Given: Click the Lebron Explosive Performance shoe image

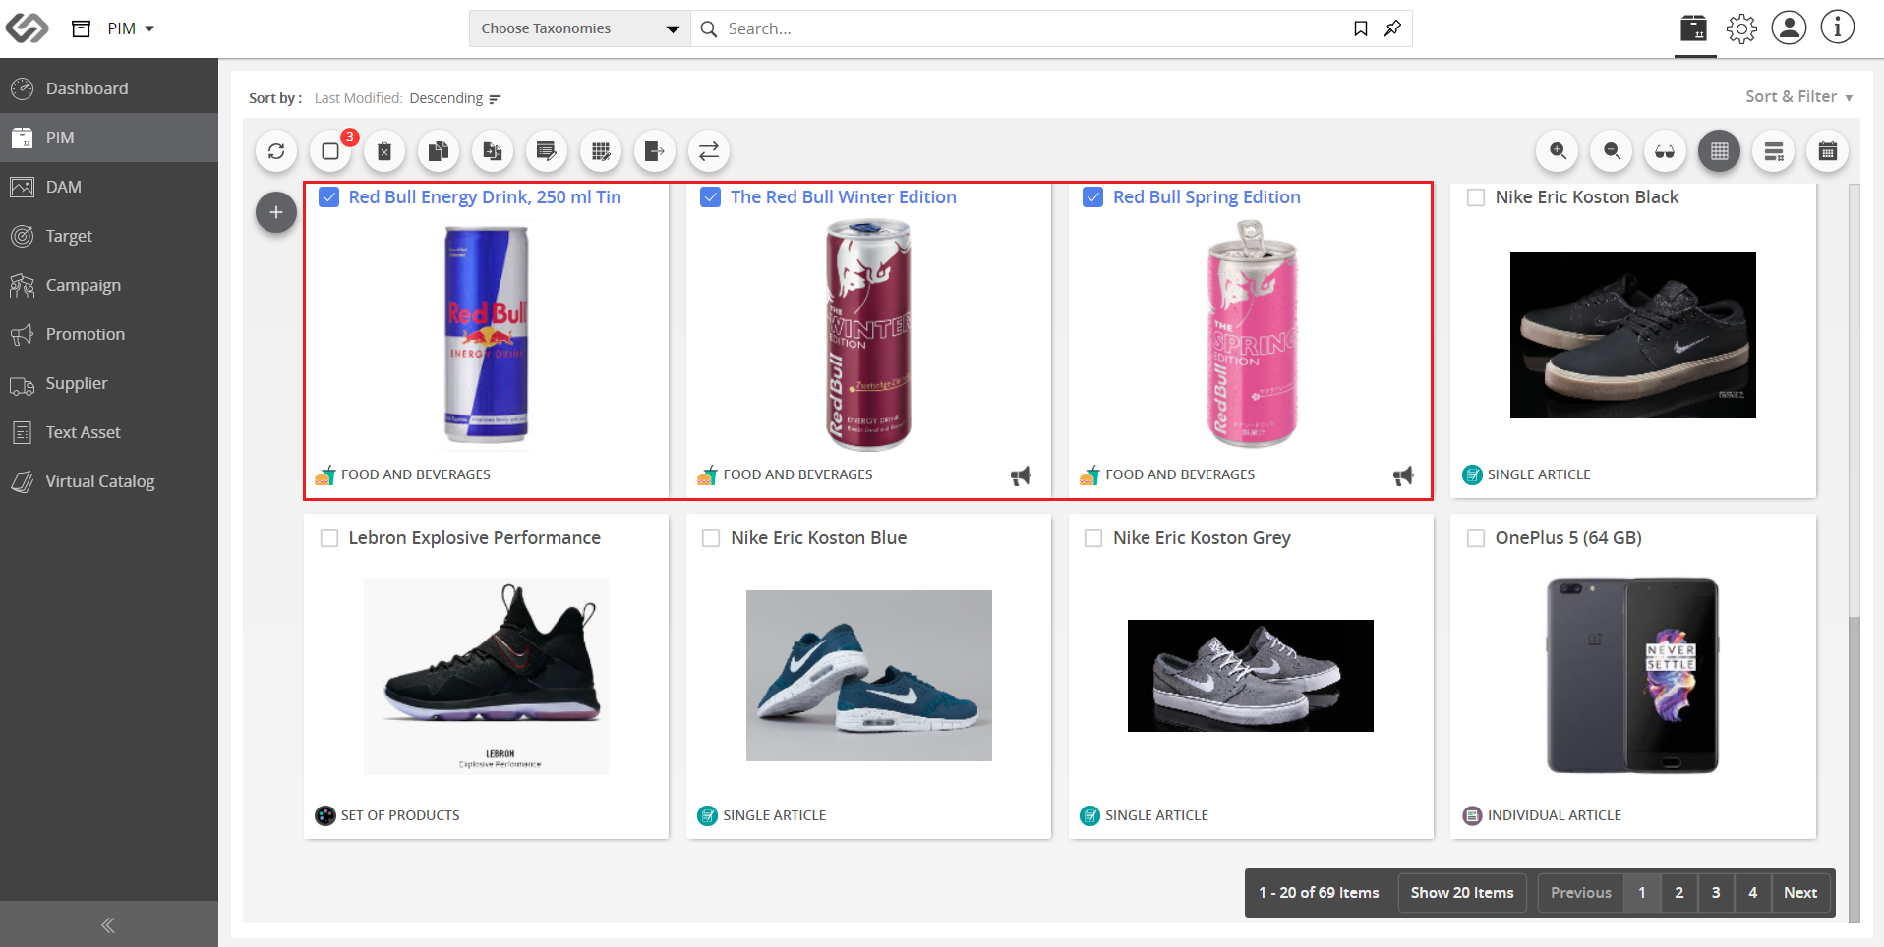Looking at the screenshot, I should 487,676.
